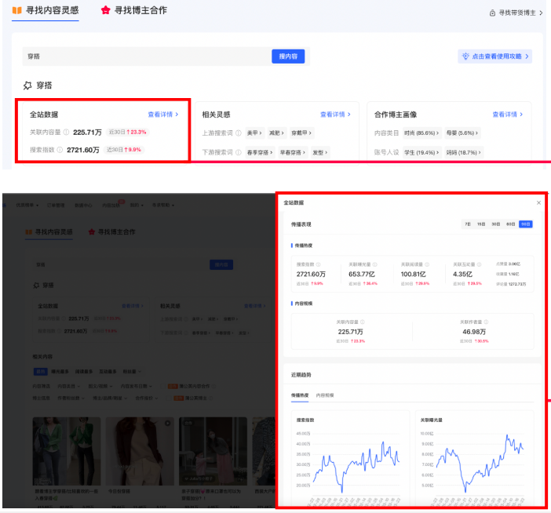Tick the 蒲公英博主 checkbox in dimmed page

(x=169, y=398)
